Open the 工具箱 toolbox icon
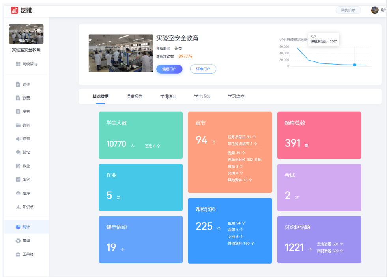Image resolution: width=387 pixels, height=277 pixels. pos(18,254)
